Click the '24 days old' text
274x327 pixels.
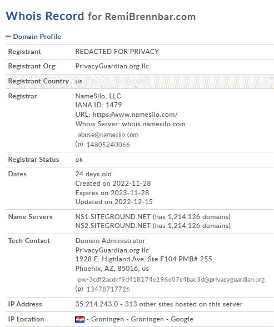click(x=93, y=174)
